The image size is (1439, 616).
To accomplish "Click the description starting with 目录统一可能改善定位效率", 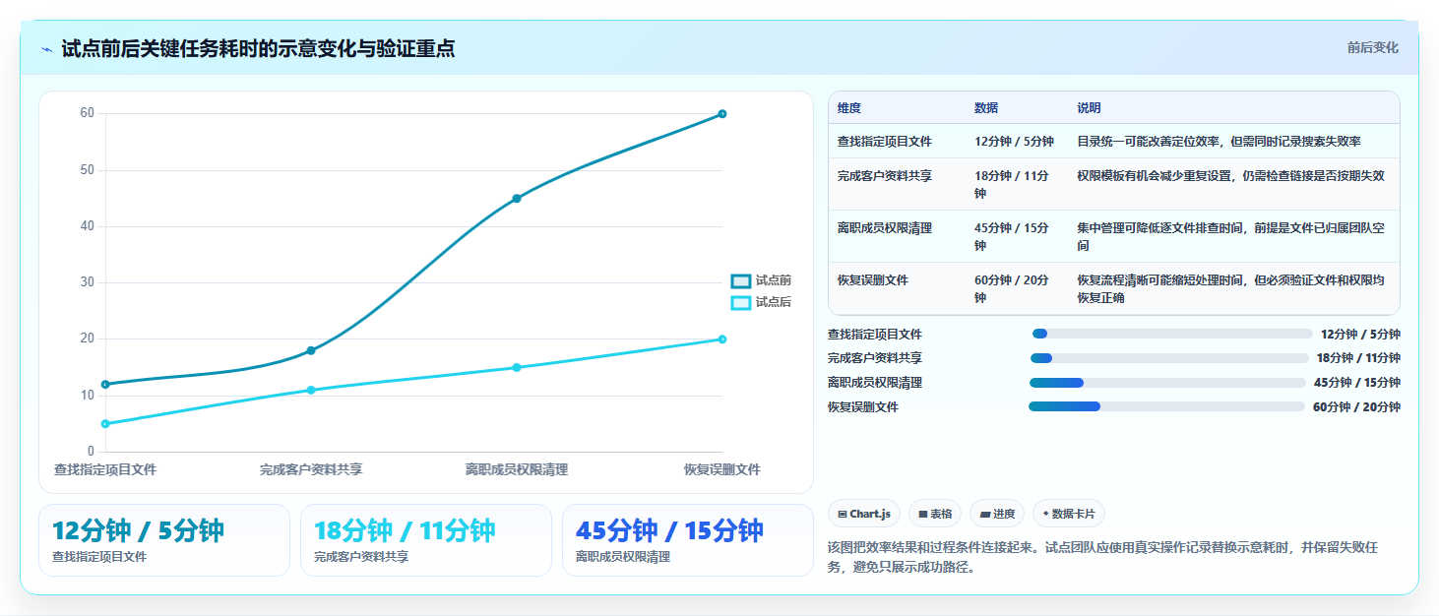I will [x=1219, y=142].
